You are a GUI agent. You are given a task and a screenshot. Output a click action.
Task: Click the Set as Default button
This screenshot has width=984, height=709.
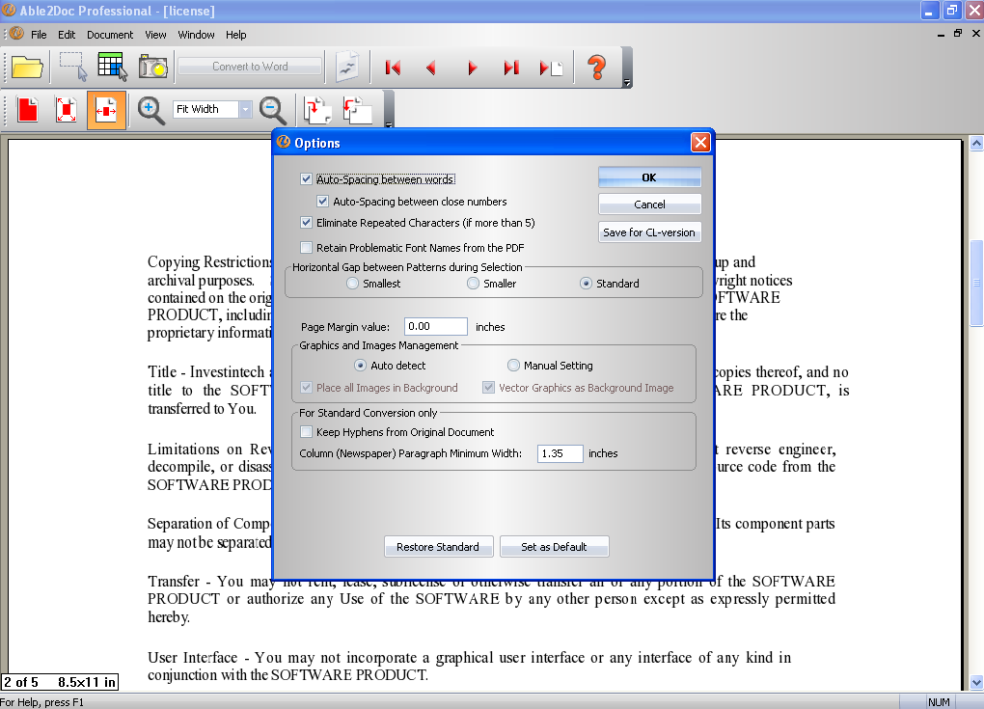pos(554,547)
